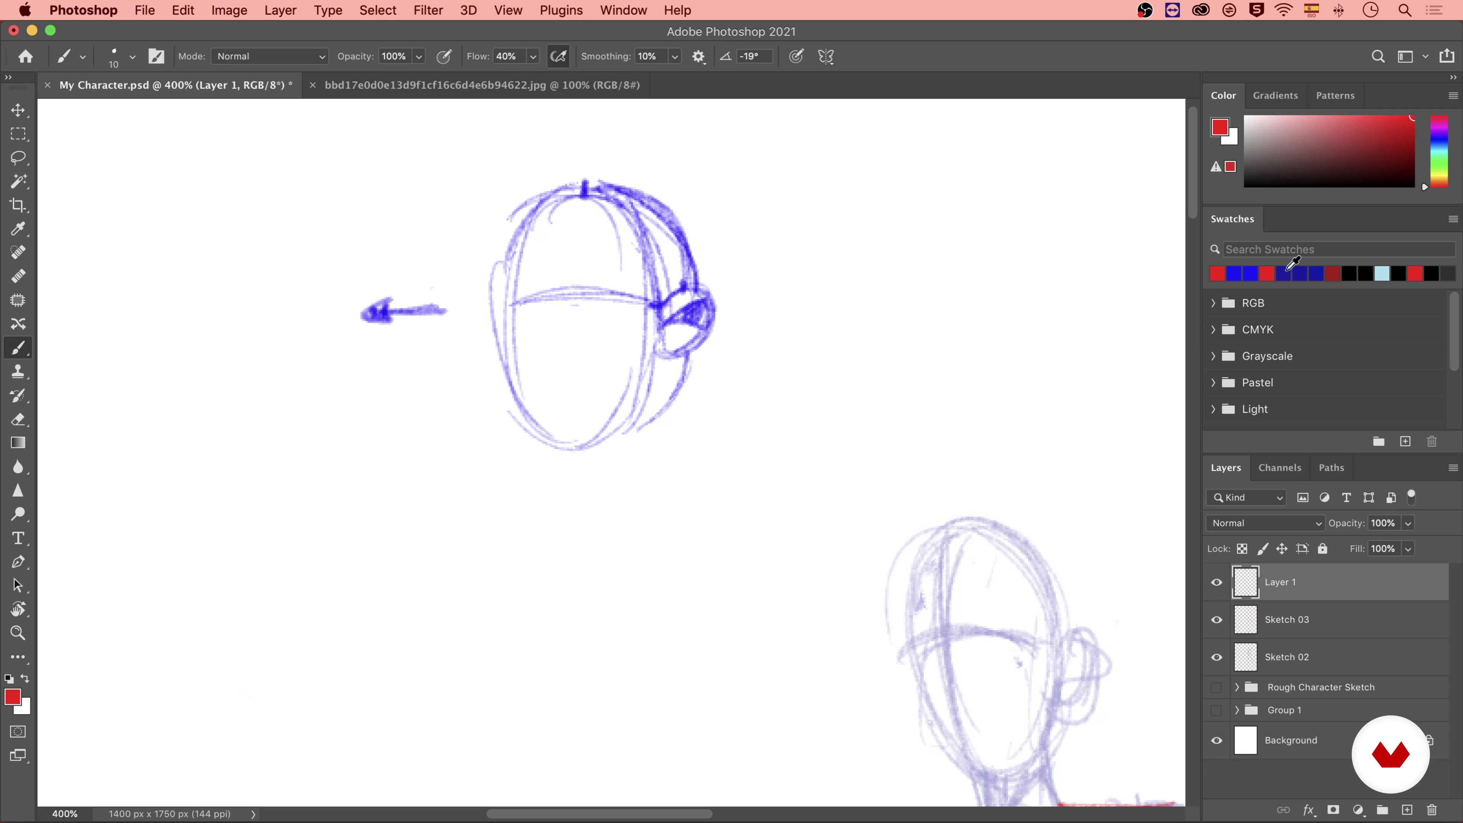Hide the Sketch 02 layer
Viewport: 1463px width, 823px height.
(1216, 657)
